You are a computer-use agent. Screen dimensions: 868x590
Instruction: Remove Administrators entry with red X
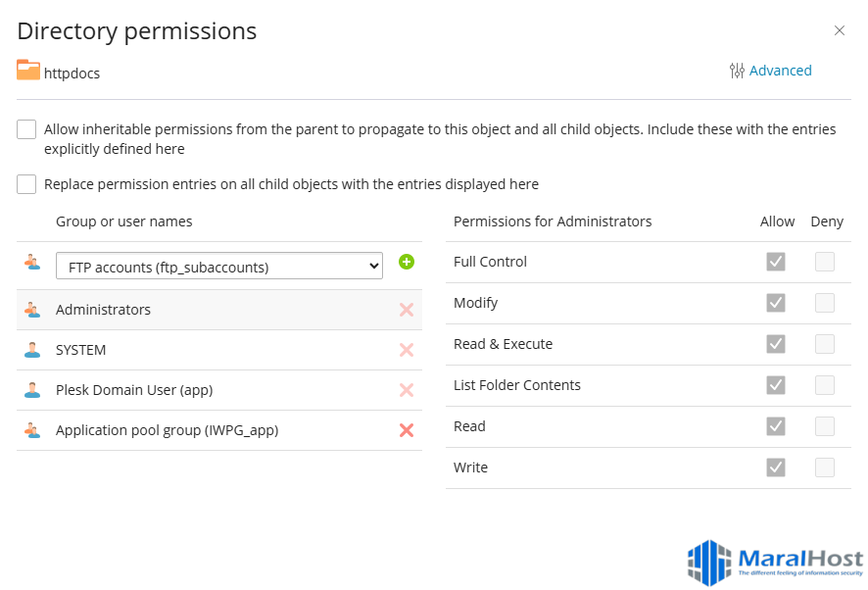(x=407, y=310)
